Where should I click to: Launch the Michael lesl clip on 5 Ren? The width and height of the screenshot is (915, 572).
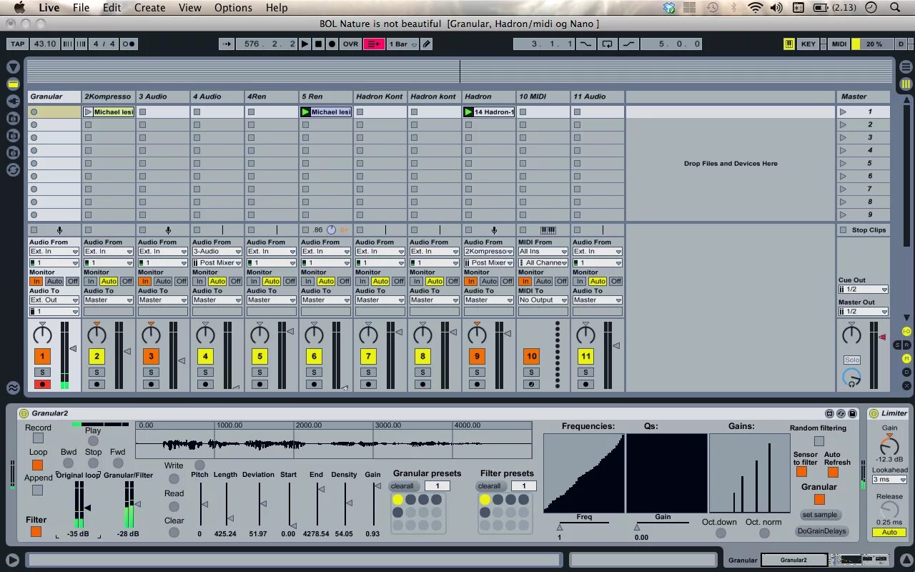(x=306, y=112)
